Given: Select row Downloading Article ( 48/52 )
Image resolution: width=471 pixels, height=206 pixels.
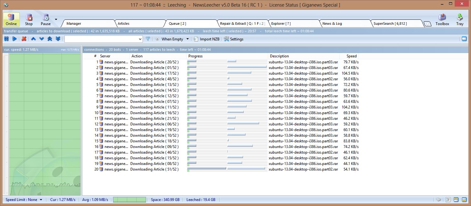Looking at the screenshot, I should (x=221, y=79).
